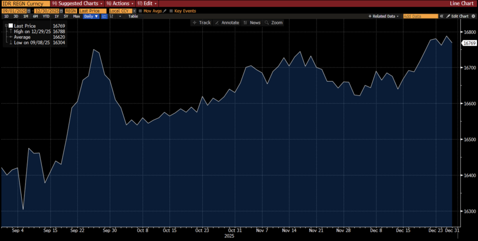
Task: Click the Last Price white legend swatch
Action: pos(10,25)
